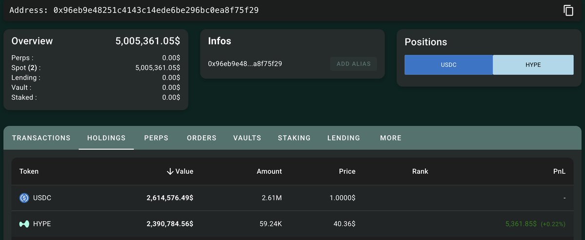Screen dimensions: 585x240
Task: View the Lending tab
Action: pos(343,138)
